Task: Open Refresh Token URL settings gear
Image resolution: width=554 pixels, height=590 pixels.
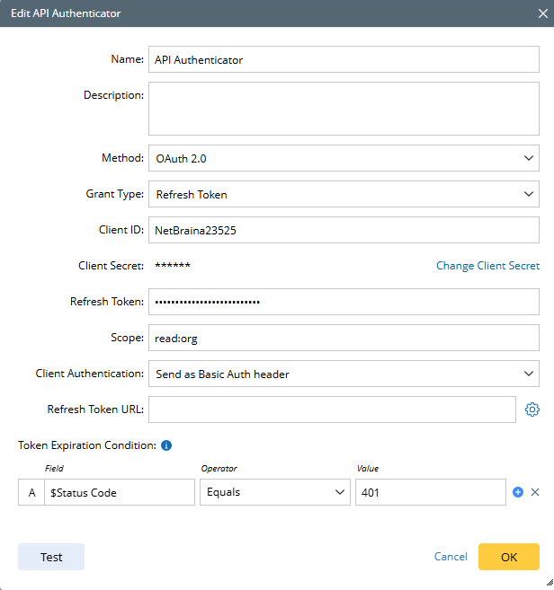Action: tap(532, 409)
